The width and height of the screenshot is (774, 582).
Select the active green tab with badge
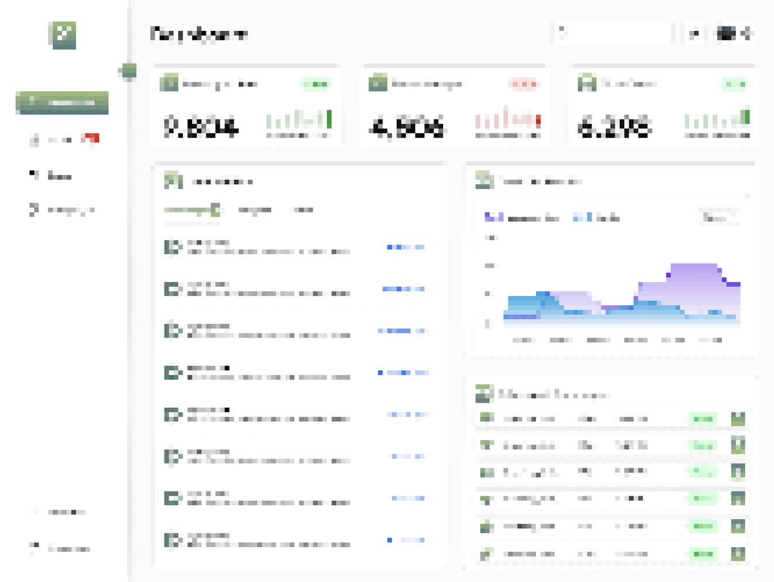click(192, 210)
